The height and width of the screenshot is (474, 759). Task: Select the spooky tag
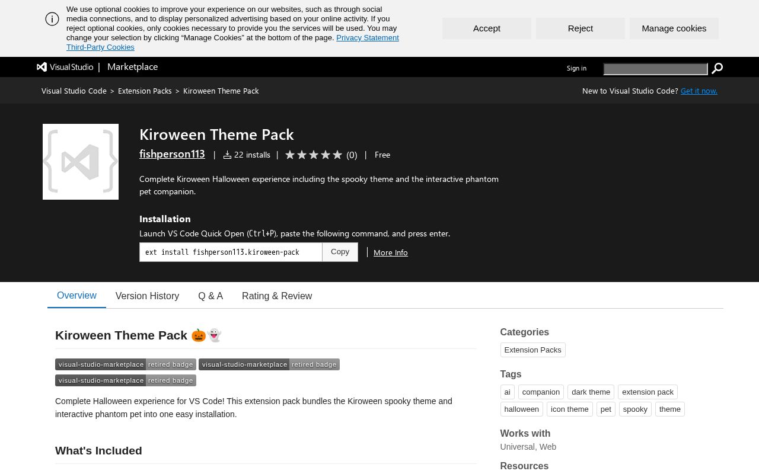[x=635, y=409]
